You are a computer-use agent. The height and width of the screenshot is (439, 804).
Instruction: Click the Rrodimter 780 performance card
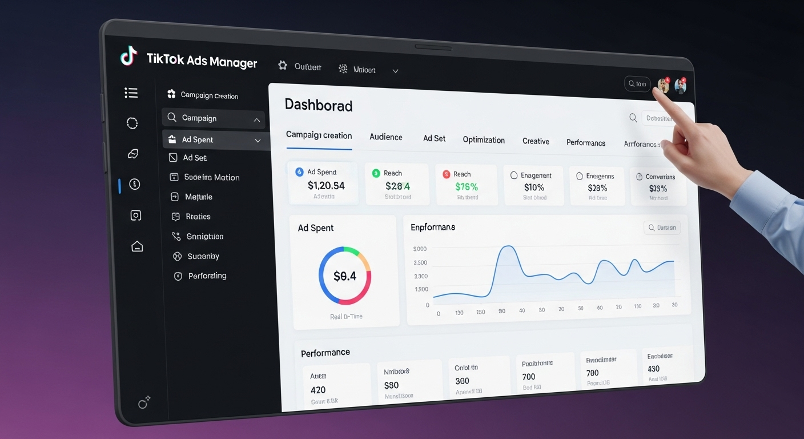[608, 369]
